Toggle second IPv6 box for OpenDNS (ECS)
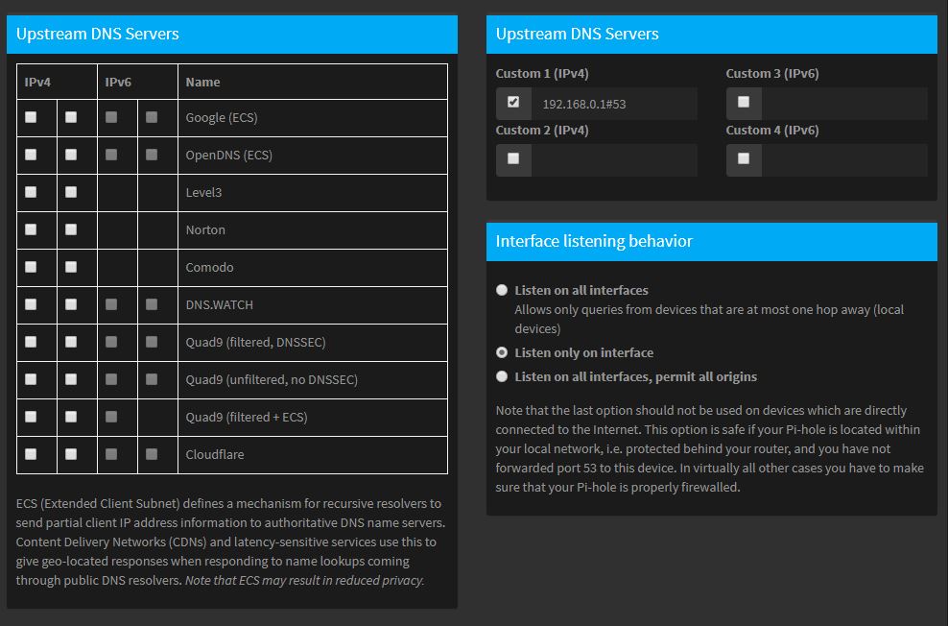The width and height of the screenshot is (948, 626). click(152, 155)
